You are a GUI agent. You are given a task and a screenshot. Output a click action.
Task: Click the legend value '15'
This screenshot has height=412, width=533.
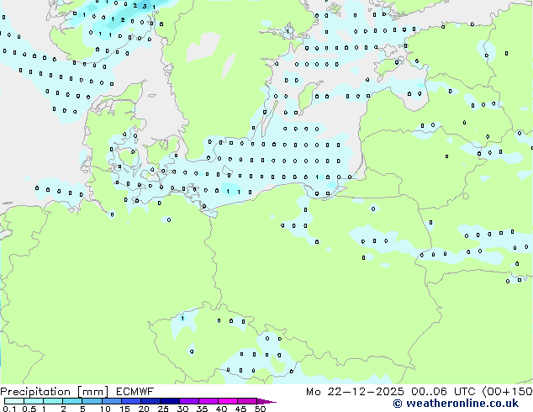[124, 409]
